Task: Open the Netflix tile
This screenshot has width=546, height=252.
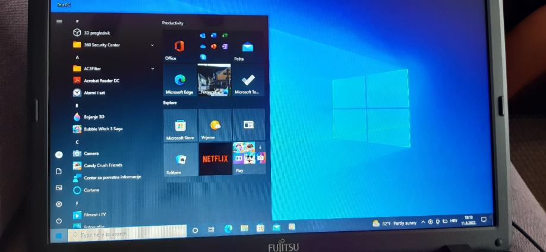Action: point(215,159)
